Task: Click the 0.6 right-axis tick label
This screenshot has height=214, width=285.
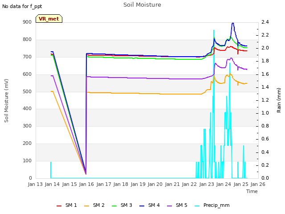Action: [265, 139]
